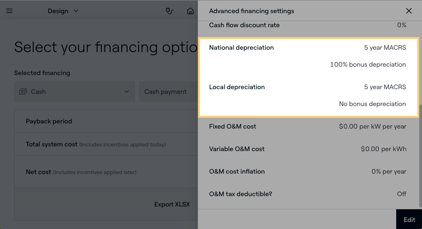Click the home icon in top bar
Image resolution: width=422 pixels, height=229 pixels.
190,11
